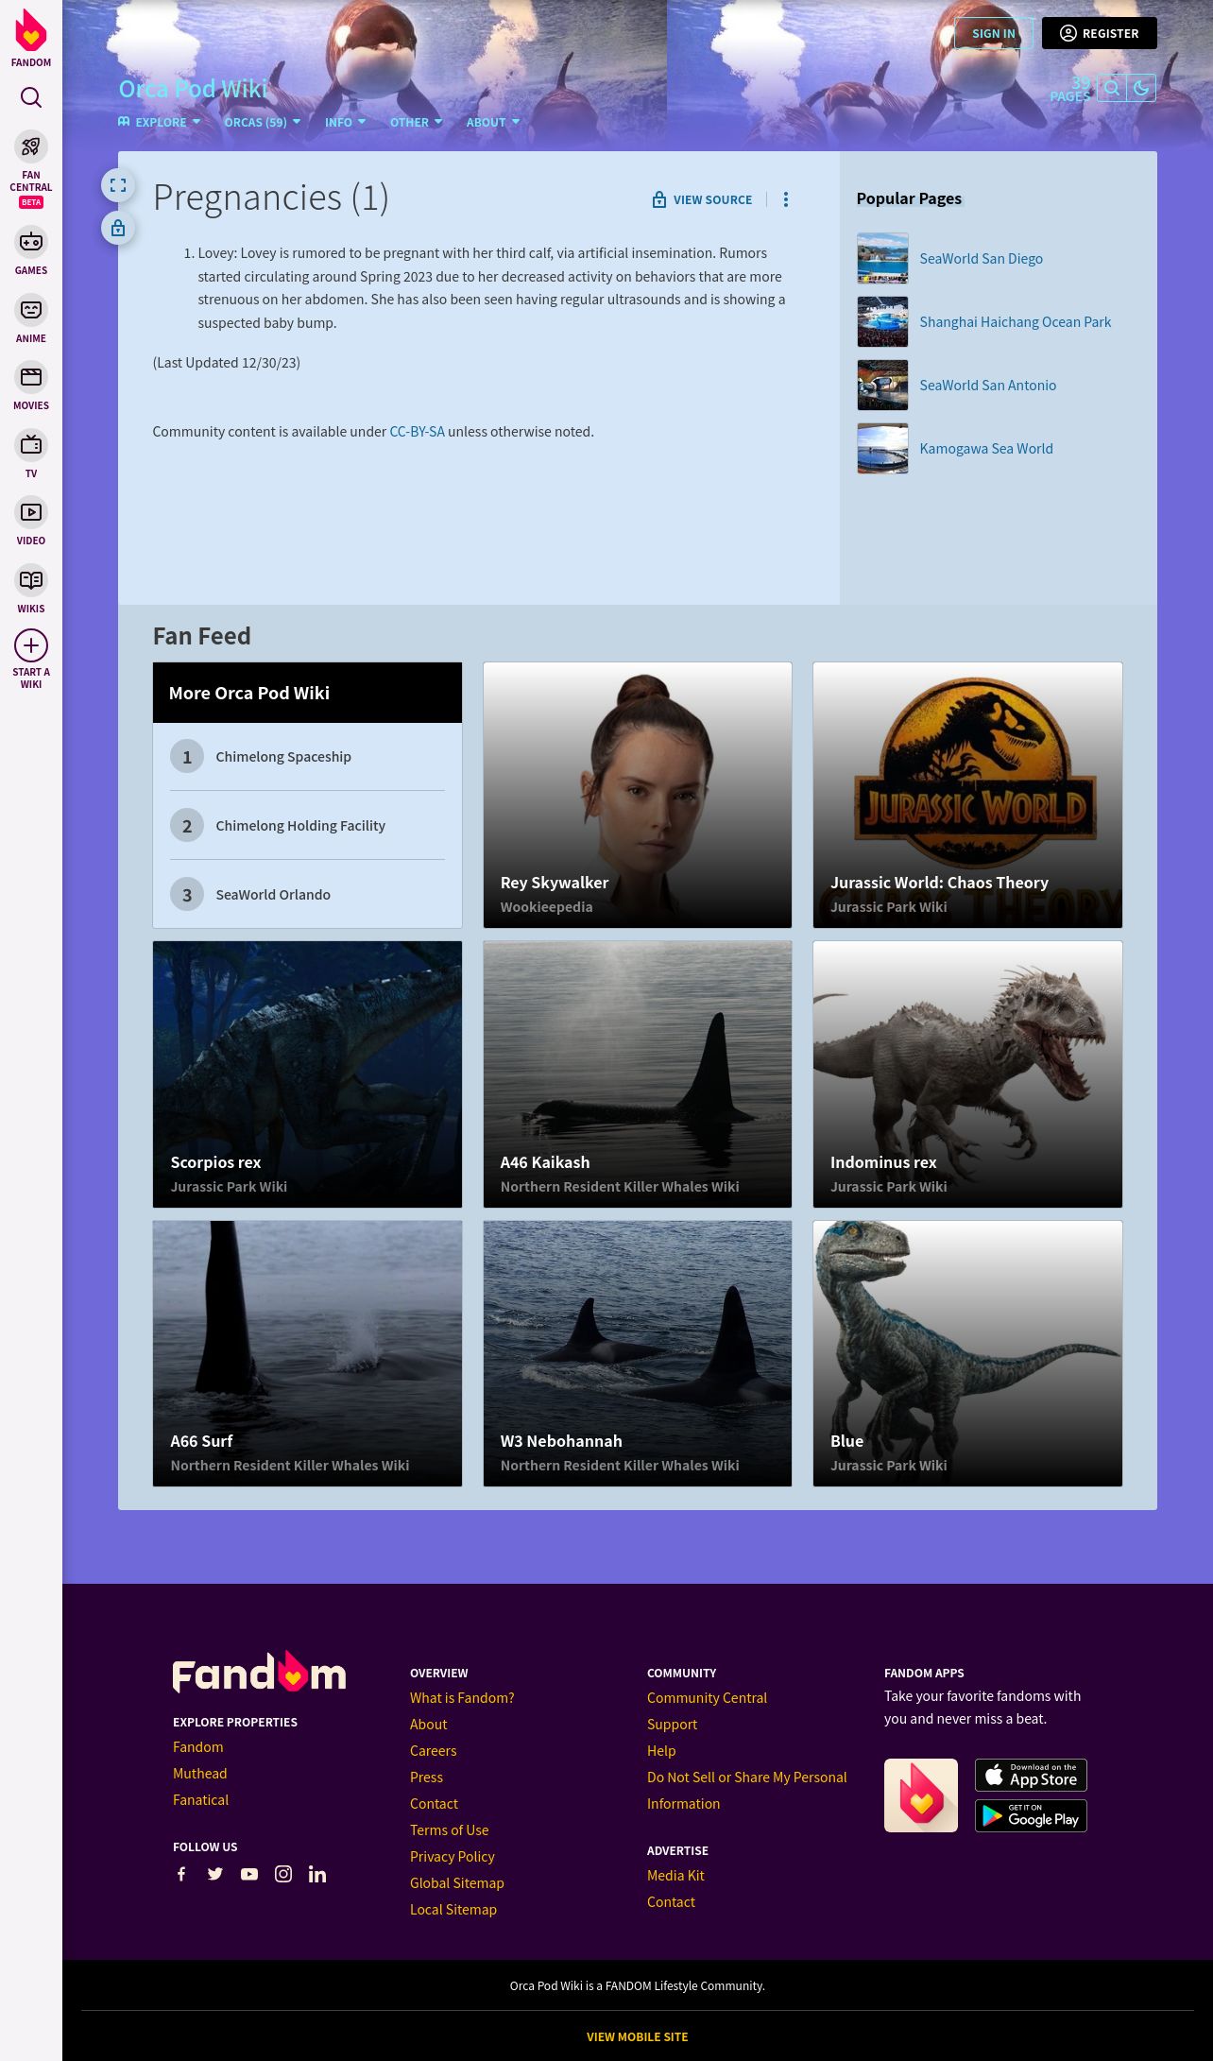This screenshot has height=2061, width=1213.
Task: Click the Fandom app icon in footer
Action: point(921,1795)
